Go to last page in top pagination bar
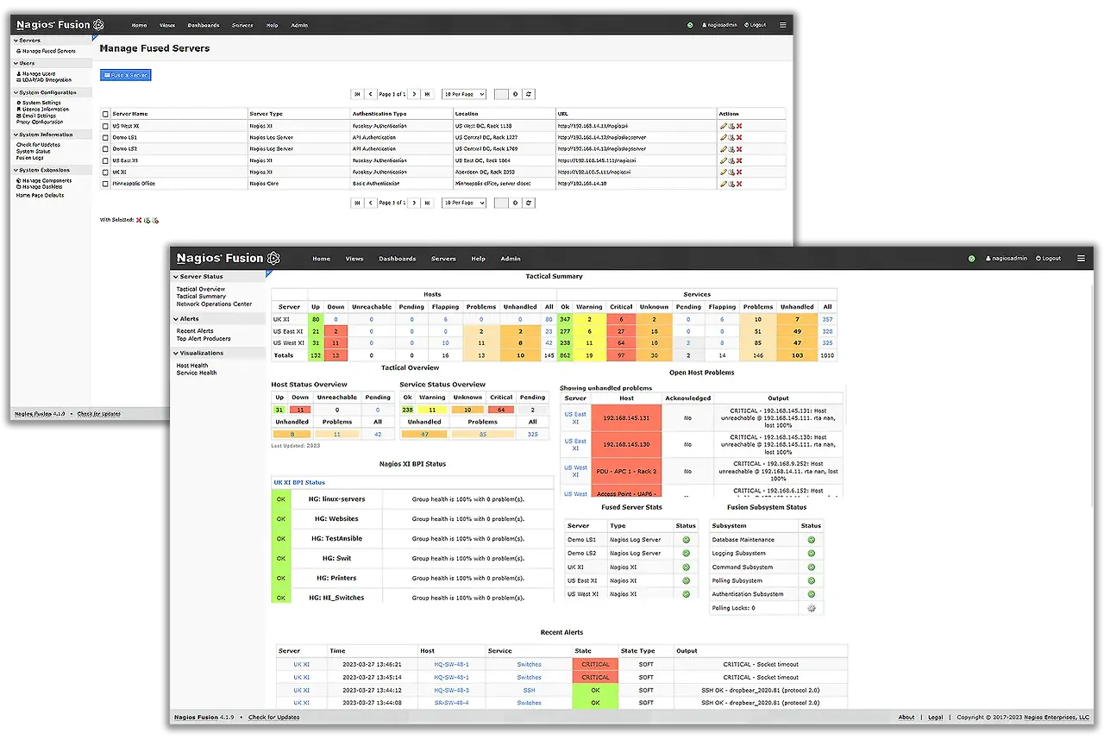This screenshot has width=1104, height=752. [427, 94]
